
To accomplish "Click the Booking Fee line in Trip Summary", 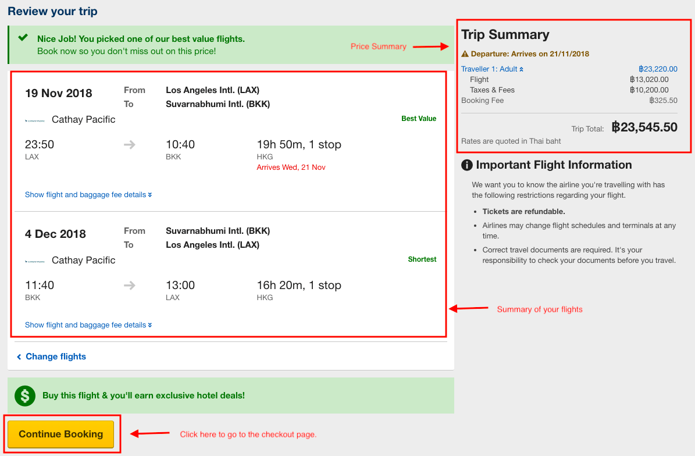I will [x=482, y=101].
